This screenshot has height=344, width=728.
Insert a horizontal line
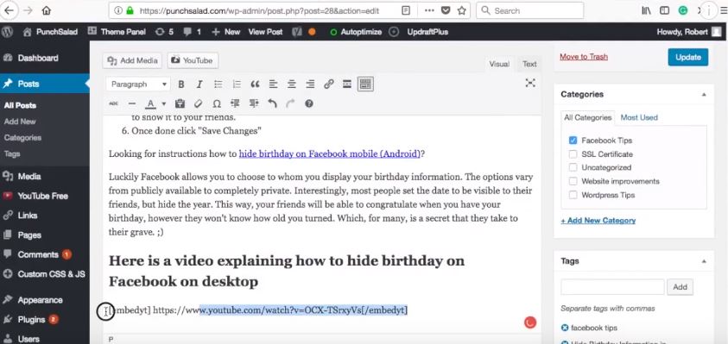pos(132,103)
